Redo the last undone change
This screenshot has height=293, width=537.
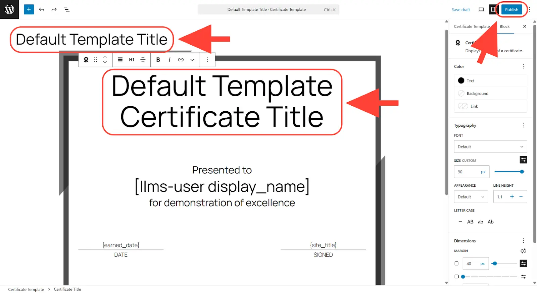coord(54,9)
